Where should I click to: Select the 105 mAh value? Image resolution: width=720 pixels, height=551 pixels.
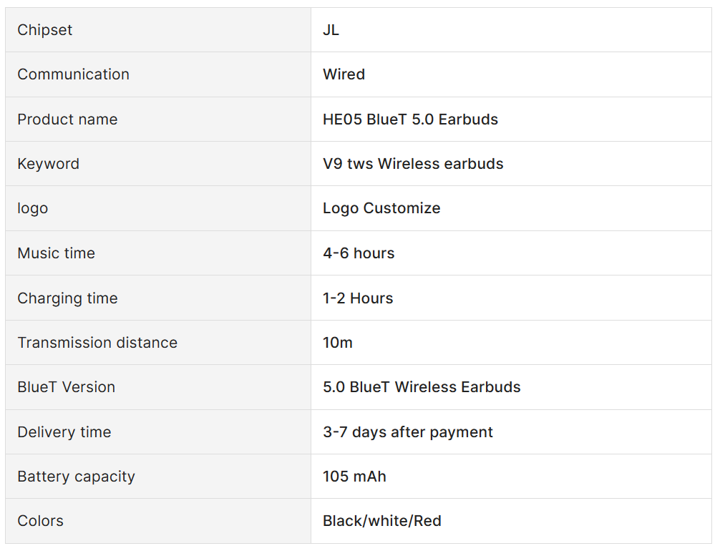tap(354, 477)
